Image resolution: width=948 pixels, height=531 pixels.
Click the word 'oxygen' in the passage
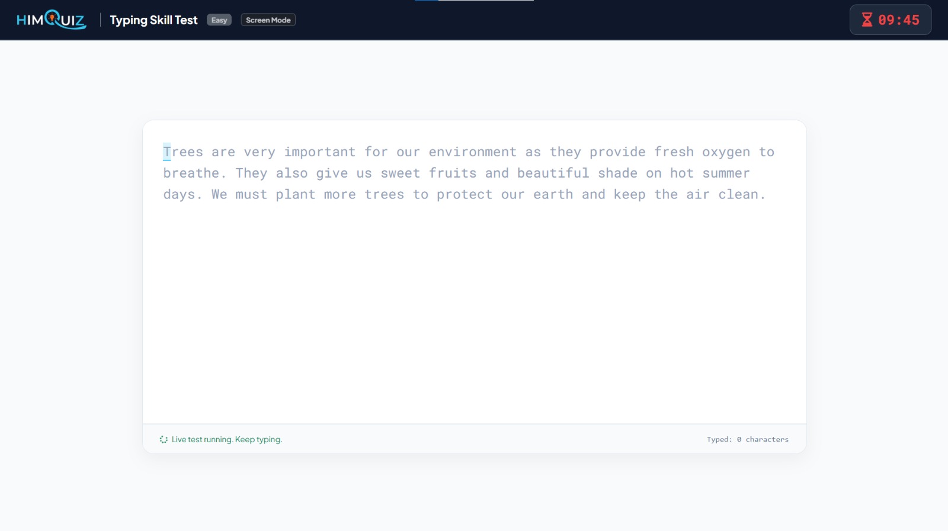click(x=726, y=153)
